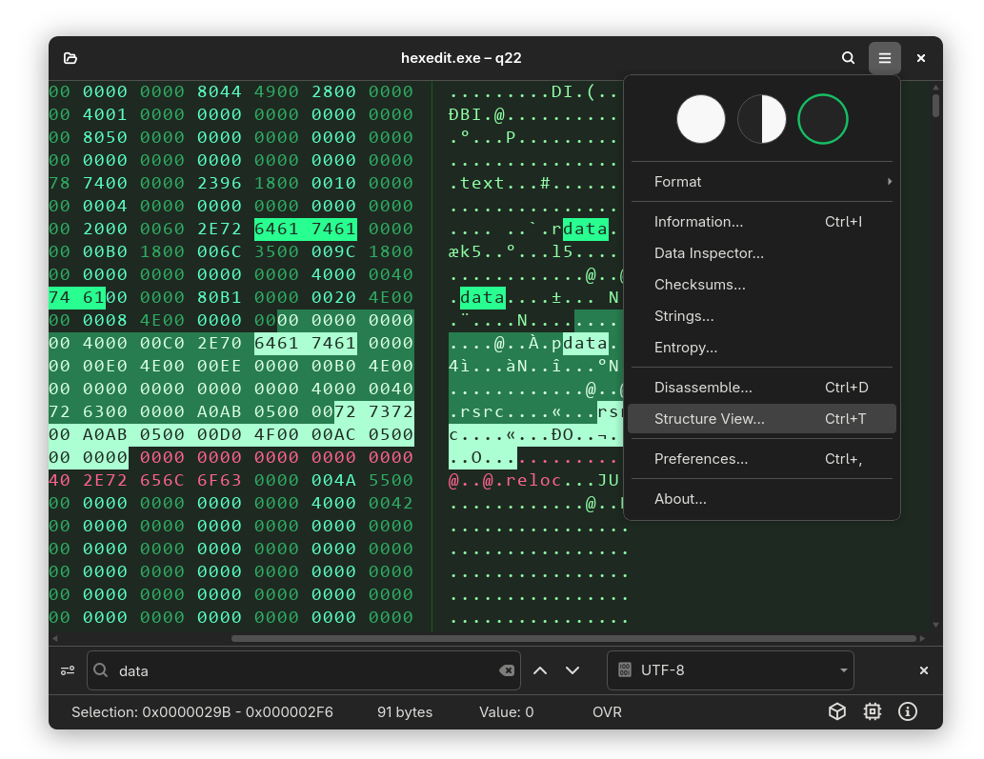Click the info icon in status bar
The height and width of the screenshot is (759, 984).
[908, 711]
